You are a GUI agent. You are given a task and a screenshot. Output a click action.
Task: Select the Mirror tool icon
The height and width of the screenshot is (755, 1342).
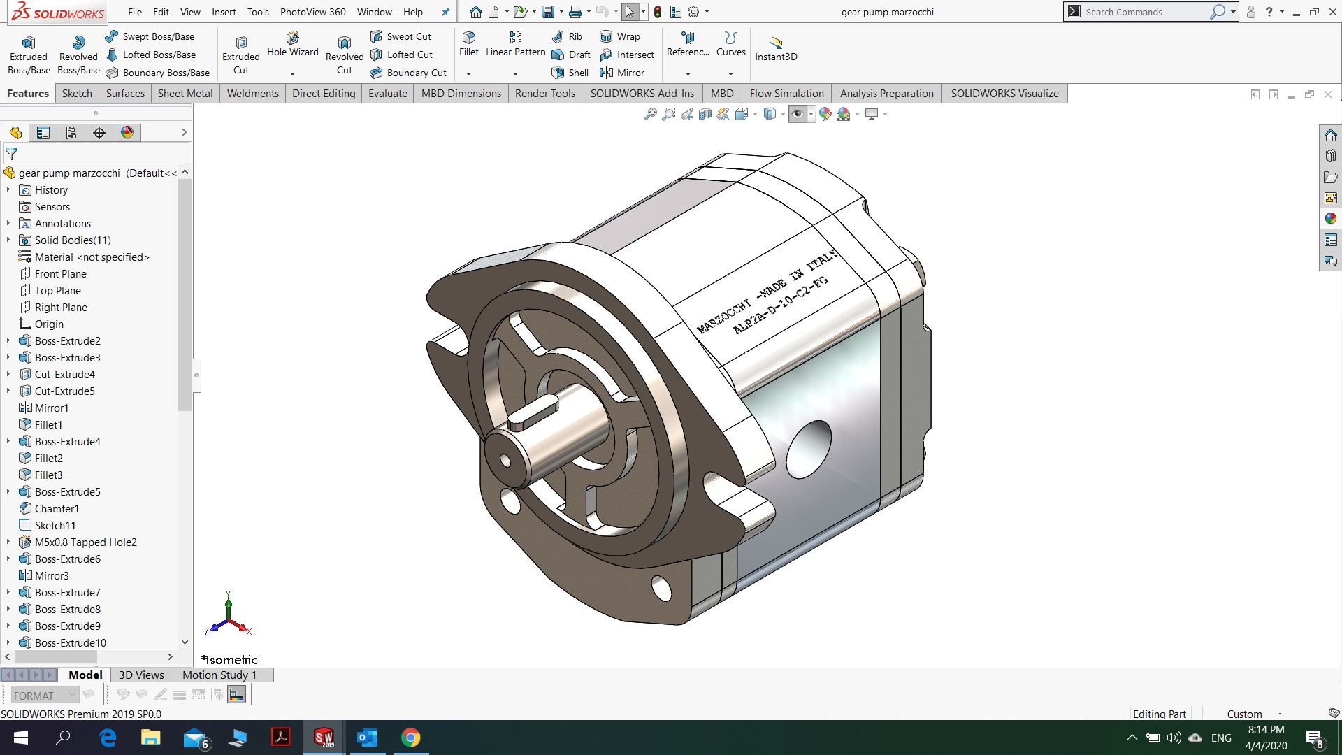(x=605, y=73)
